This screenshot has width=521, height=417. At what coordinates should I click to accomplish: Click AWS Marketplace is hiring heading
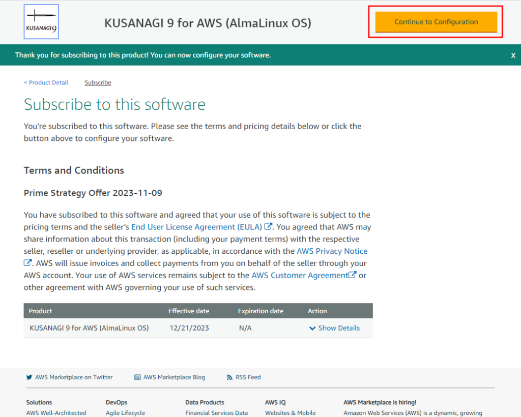[380, 402]
